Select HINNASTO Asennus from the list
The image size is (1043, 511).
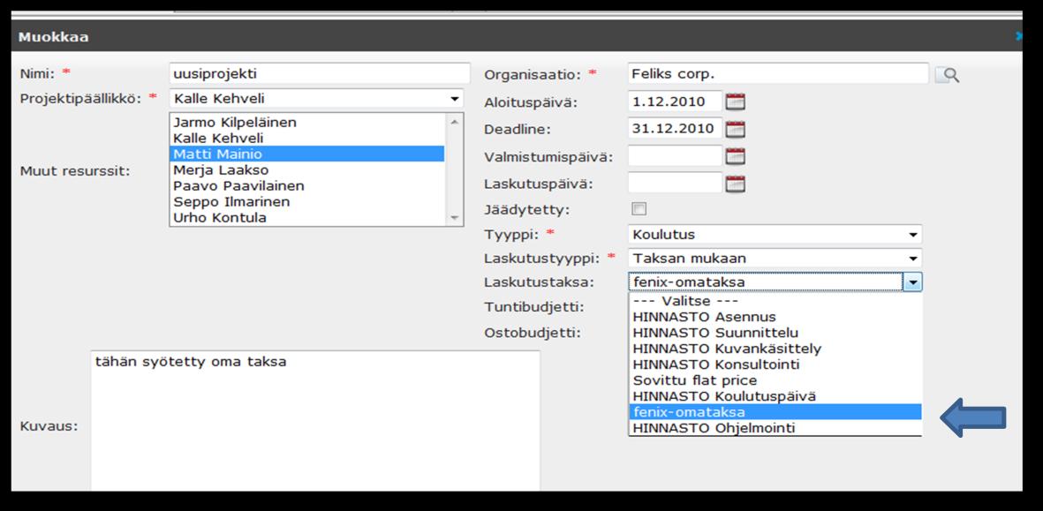775,317
